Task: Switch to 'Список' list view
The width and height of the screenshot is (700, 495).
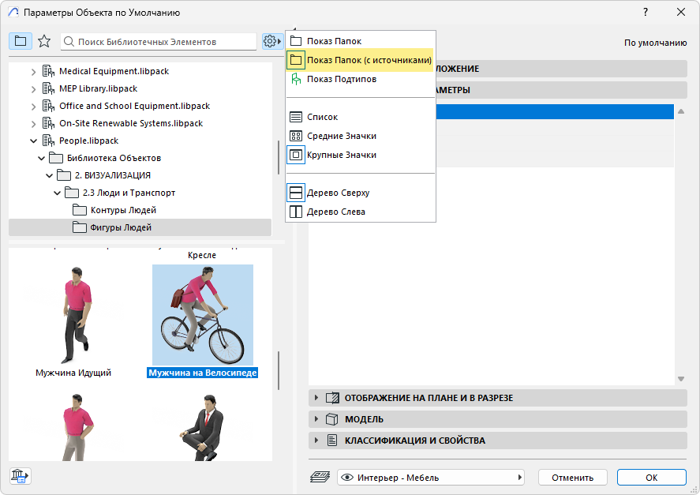Action: [x=360, y=117]
